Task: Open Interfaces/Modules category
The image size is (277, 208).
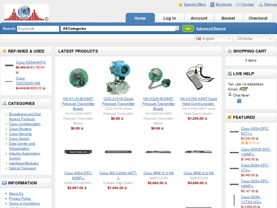Action: tap(24, 163)
